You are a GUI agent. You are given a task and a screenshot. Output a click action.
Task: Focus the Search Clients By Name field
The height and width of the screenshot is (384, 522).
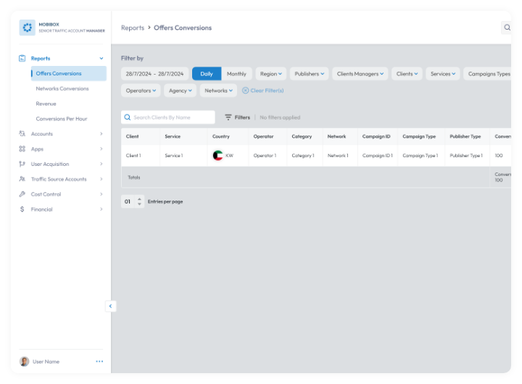click(167, 117)
